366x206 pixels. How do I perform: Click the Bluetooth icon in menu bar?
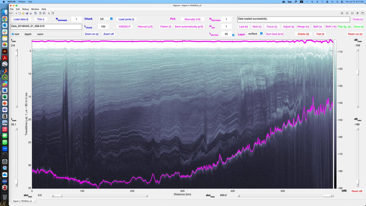pos(317,2)
